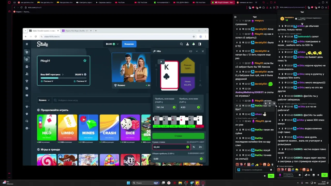
Task: Send message with left Чат button
Action: point(271,176)
